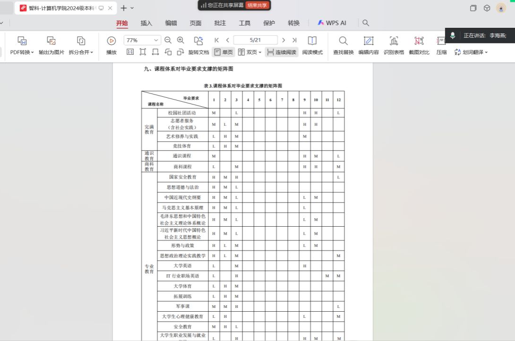Click the 5/21 page number field
The image size is (515, 341).
point(255,41)
